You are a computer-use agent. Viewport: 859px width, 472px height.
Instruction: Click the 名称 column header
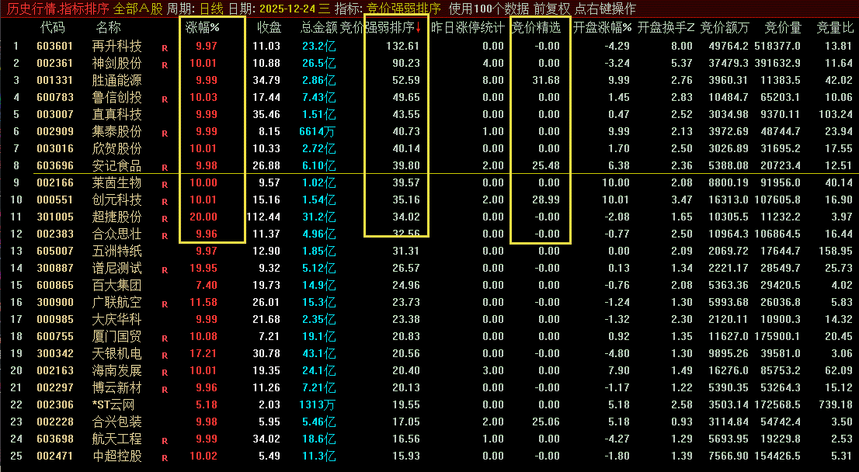point(108,27)
